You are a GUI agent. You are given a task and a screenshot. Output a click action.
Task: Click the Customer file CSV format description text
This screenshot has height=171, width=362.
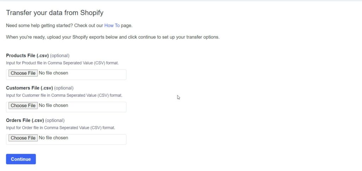click(x=64, y=95)
